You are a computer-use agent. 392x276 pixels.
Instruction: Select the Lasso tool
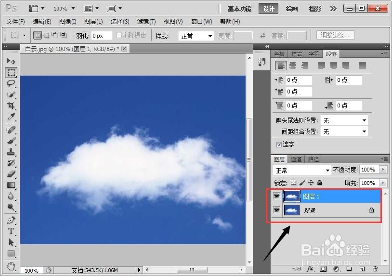point(11,83)
